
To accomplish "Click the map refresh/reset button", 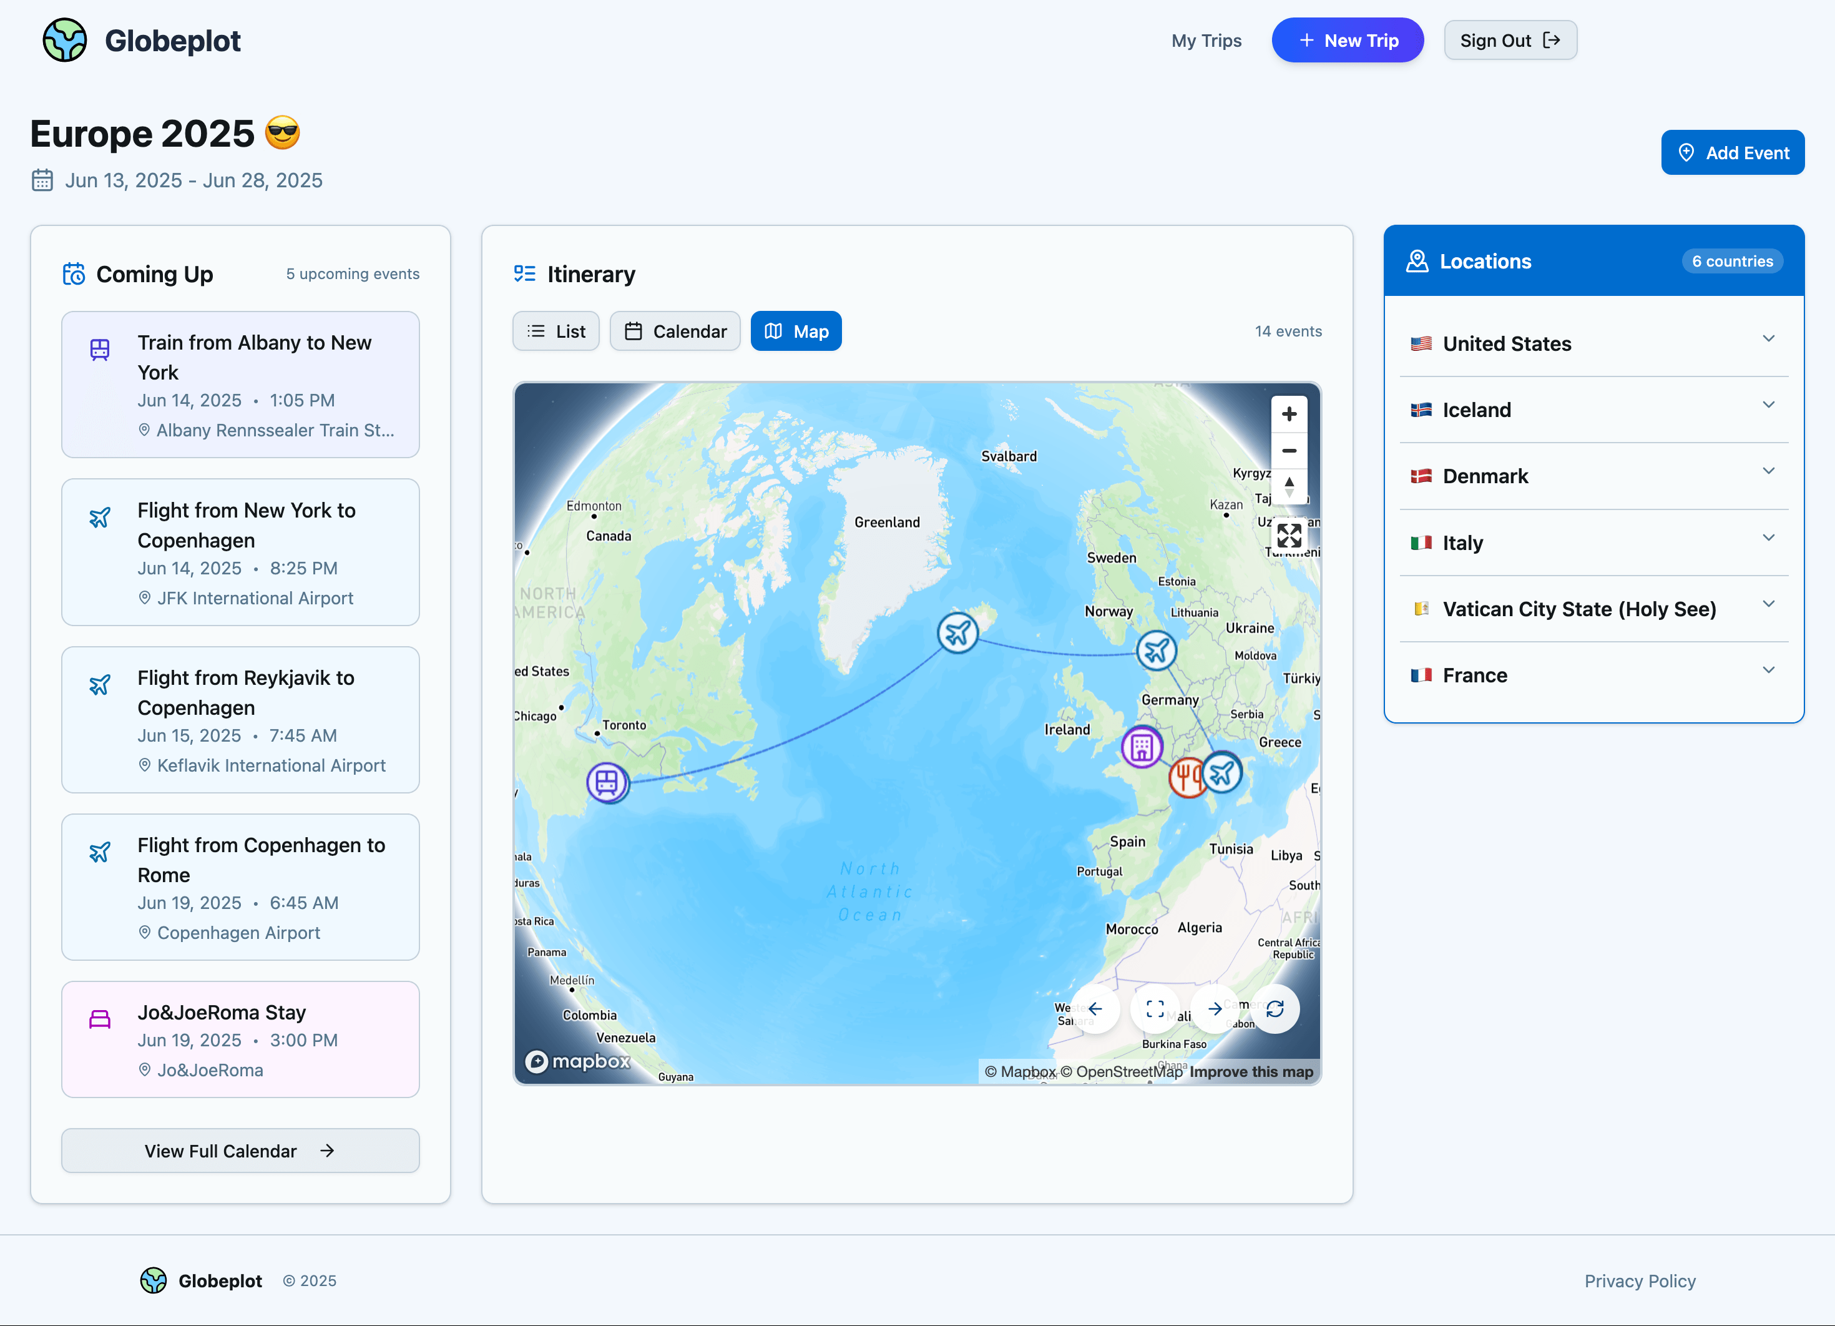I will coord(1275,1008).
